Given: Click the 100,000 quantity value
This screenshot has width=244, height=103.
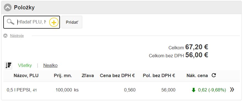Looking at the screenshot, I should tap(64, 90).
